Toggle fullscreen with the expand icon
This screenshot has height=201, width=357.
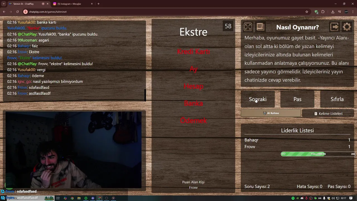coord(248,27)
